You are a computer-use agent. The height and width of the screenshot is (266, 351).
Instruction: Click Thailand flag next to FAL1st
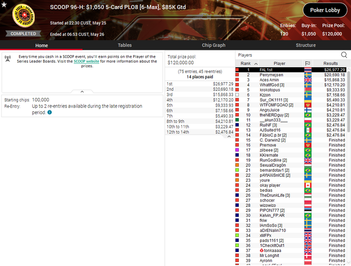308,70
